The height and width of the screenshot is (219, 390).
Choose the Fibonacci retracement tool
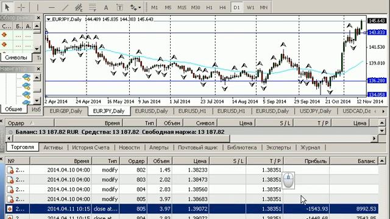coord(92,7)
